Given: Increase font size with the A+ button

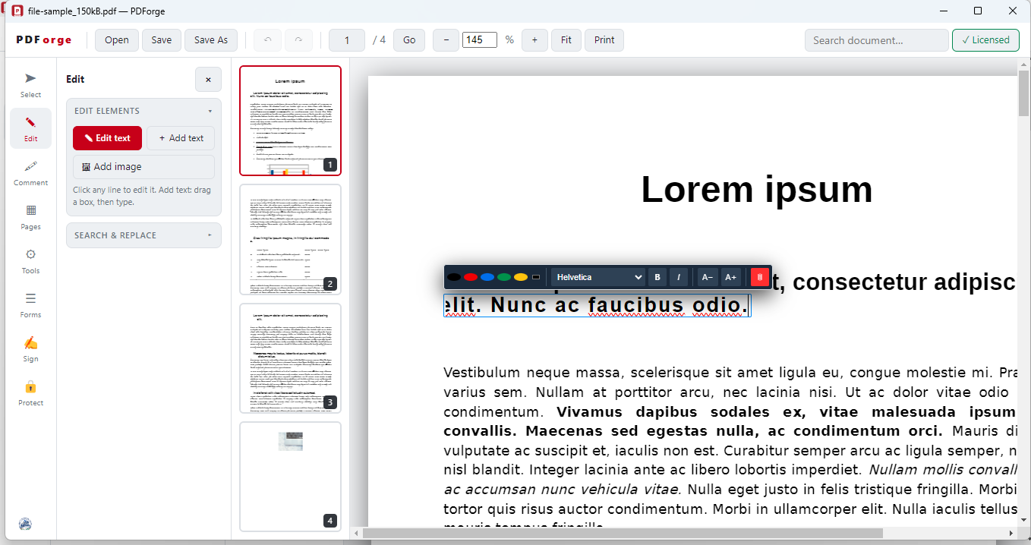Looking at the screenshot, I should (730, 277).
